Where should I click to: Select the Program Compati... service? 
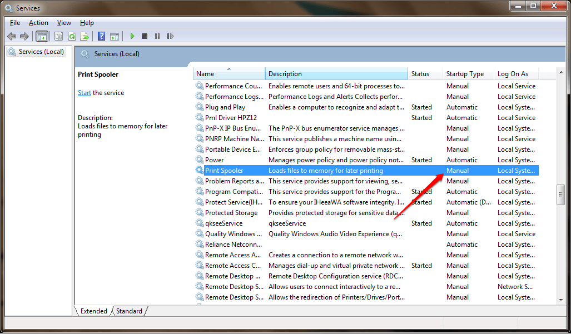click(x=234, y=191)
